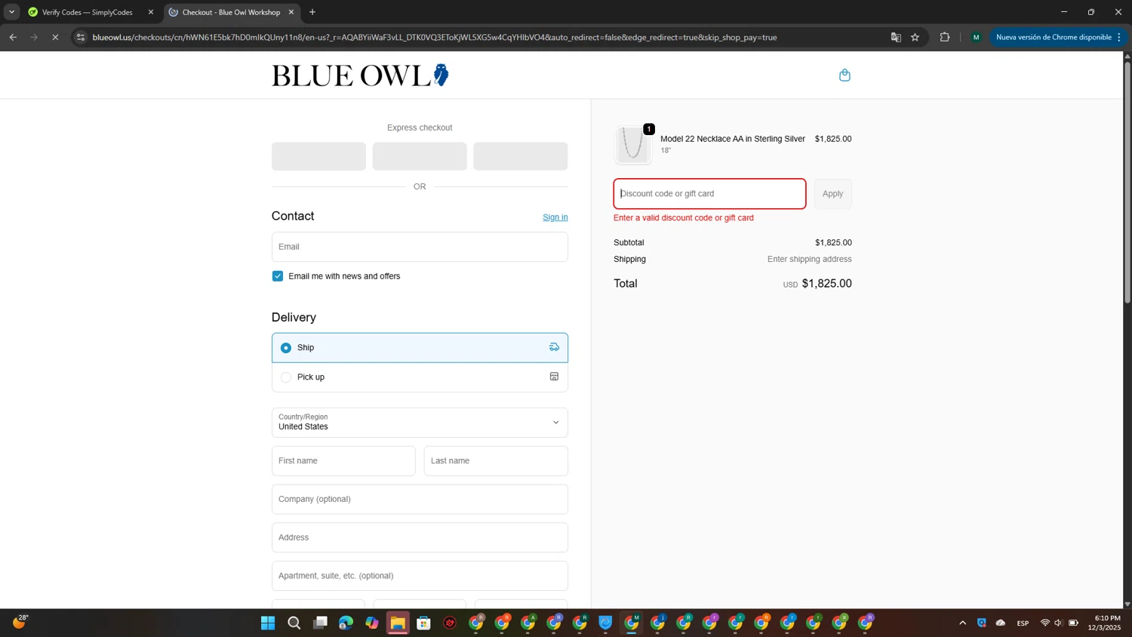Launch Microsoft Edge from the taskbar
Screen dimensions: 1132x637
346,623
